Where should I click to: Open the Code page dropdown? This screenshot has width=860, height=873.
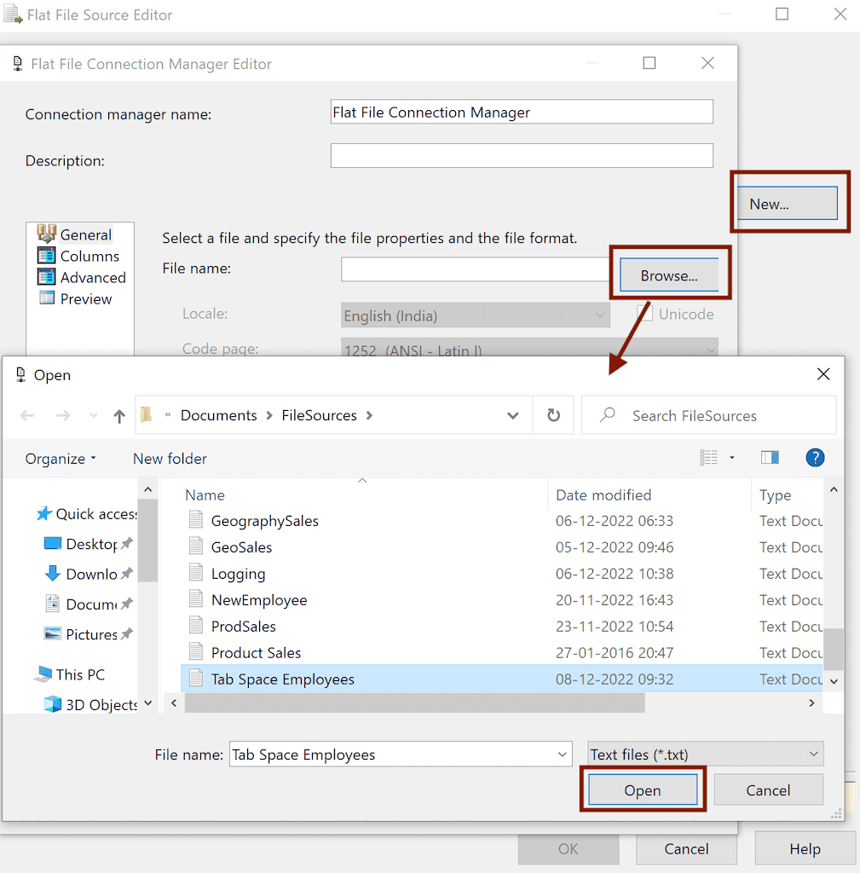click(712, 349)
